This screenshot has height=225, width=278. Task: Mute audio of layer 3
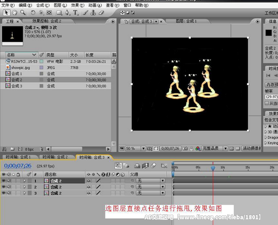coord(9,193)
